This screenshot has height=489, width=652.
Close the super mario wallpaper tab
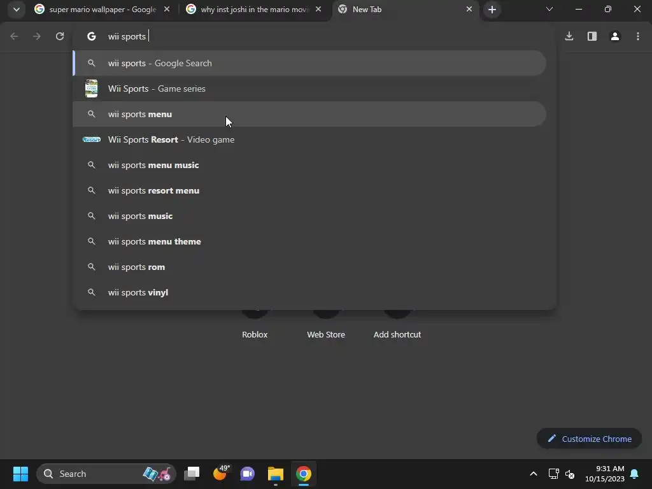pos(167,9)
